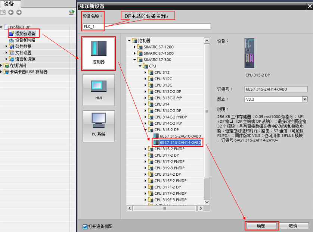Click CPU 317-2 PN/DP folder icon
This screenshot has width=313, height=232.
(x=151, y=162)
